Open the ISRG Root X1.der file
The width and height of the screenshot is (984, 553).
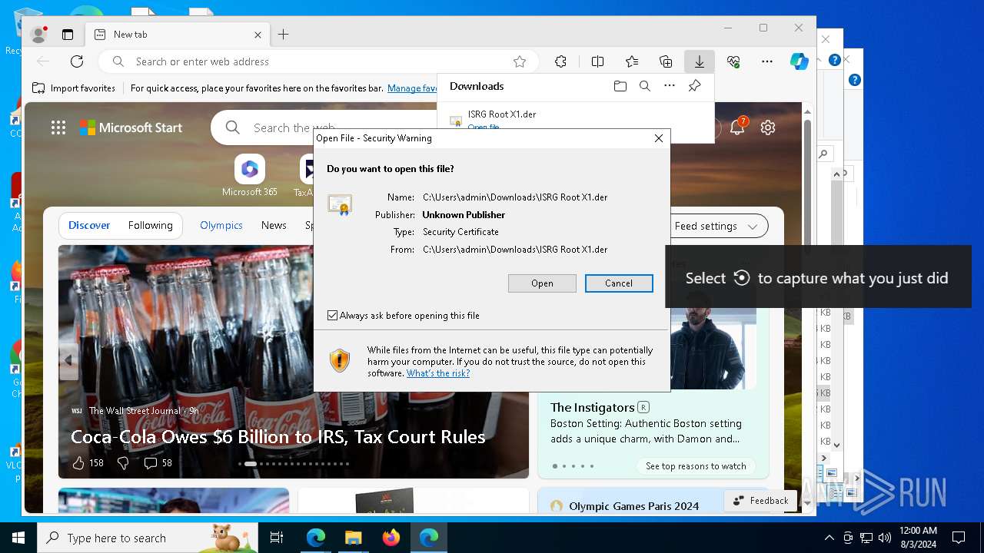pos(542,283)
